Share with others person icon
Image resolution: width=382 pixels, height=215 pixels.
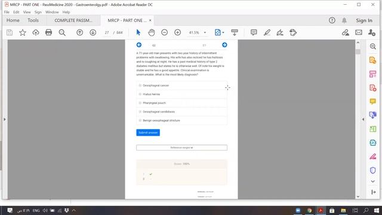pos(371,32)
